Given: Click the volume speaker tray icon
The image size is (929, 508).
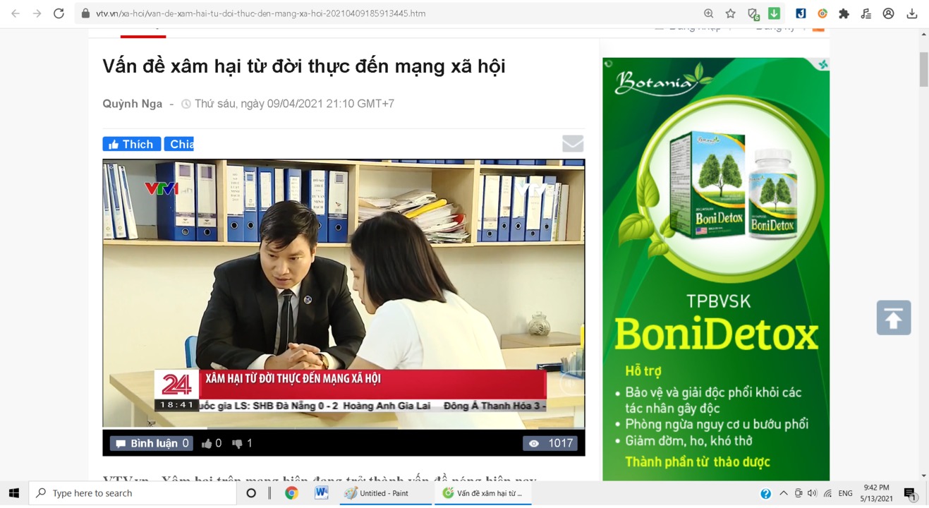Looking at the screenshot, I should click(813, 493).
